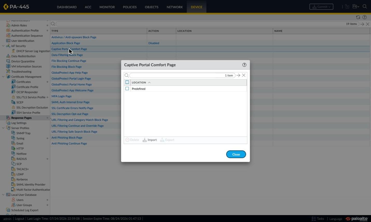The width and height of the screenshot is (371, 222).
Task: Clear the dialog filter with the X icon
Action: point(244,75)
